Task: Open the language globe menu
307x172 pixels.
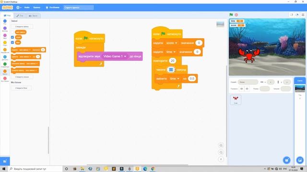Action: point(19,8)
